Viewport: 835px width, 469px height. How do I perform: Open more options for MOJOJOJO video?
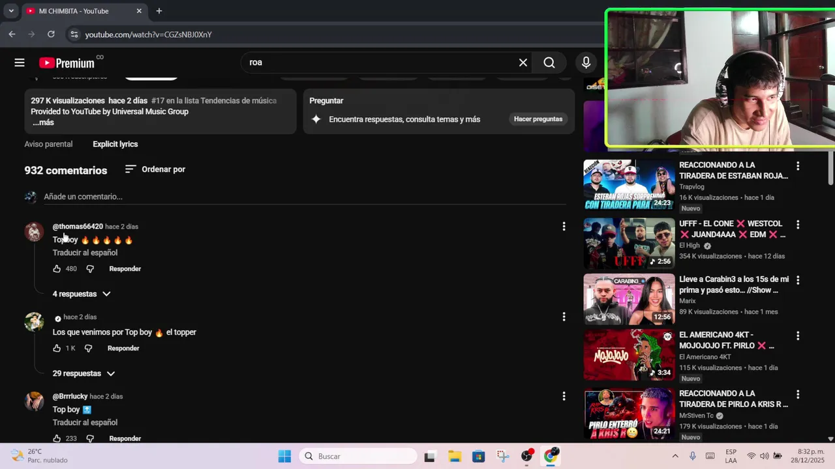click(x=797, y=336)
